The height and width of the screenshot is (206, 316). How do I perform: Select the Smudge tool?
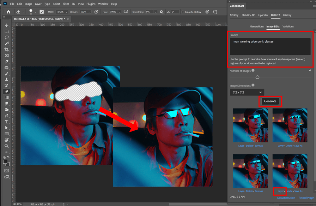7,103
